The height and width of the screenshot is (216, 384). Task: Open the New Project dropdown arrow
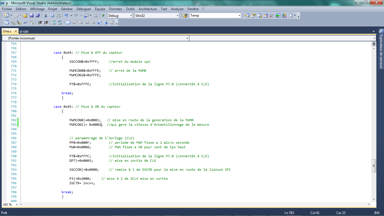click(11, 16)
